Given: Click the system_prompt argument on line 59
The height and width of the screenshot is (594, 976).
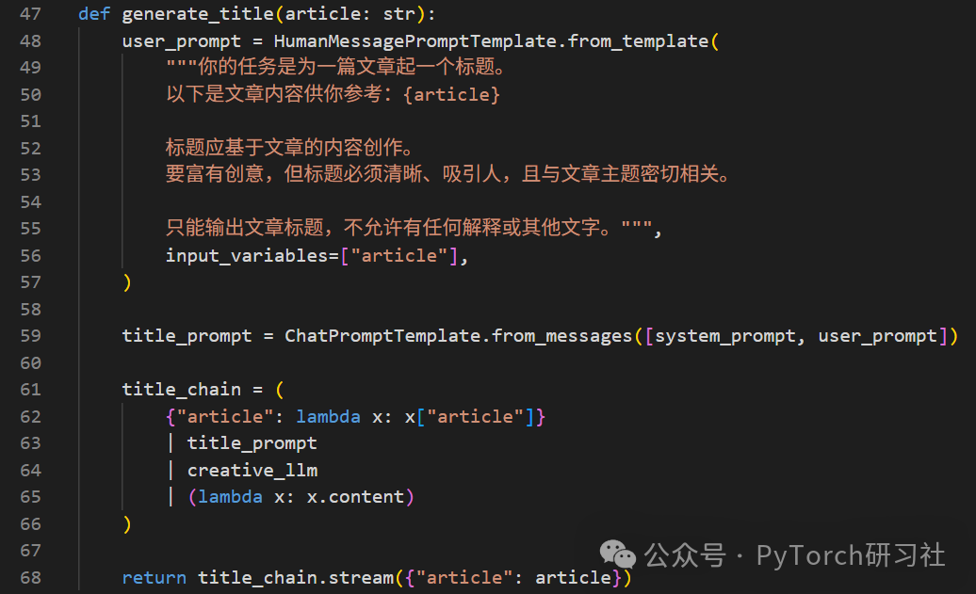Looking at the screenshot, I should 725,336.
